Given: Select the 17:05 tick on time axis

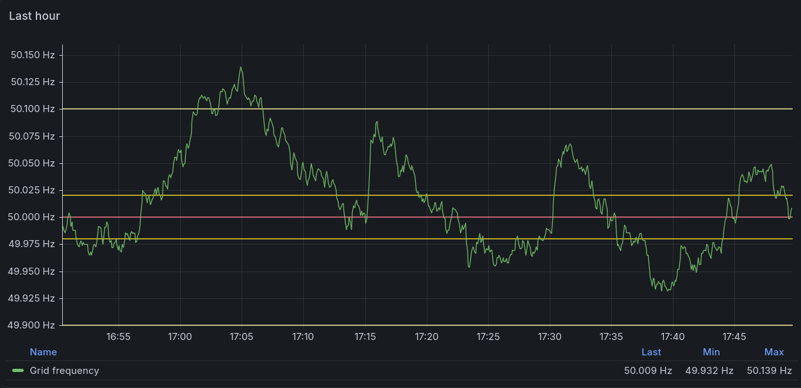Looking at the screenshot, I should point(242,336).
